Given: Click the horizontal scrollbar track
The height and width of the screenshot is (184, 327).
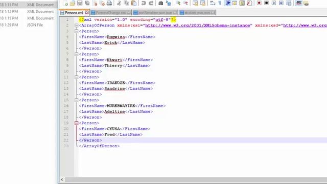Looking at the screenshot, I should click(x=196, y=179).
